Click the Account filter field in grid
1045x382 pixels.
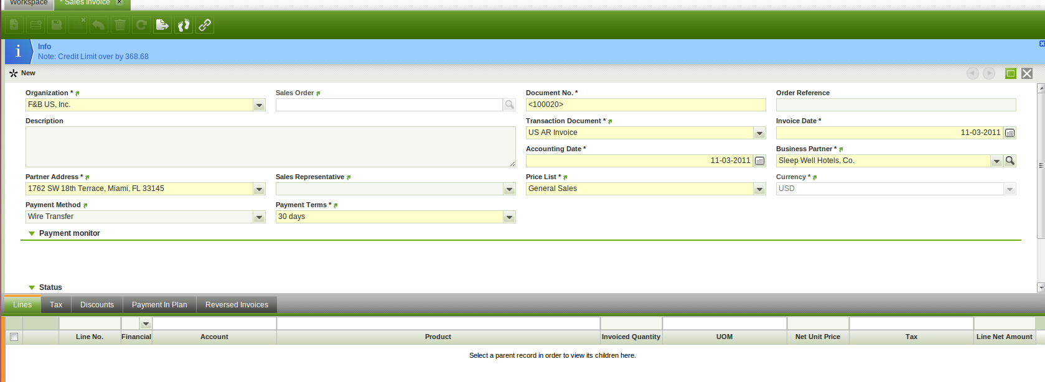click(214, 324)
